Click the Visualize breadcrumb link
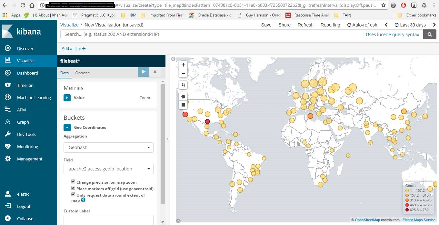439x225 pixels. pyautogui.click(x=69, y=25)
